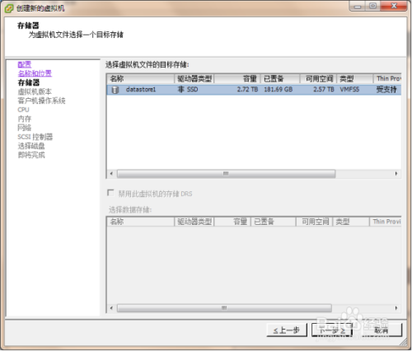Click the 选择磁盘 step in sidebar
The width and height of the screenshot is (412, 351).
[x=31, y=146]
